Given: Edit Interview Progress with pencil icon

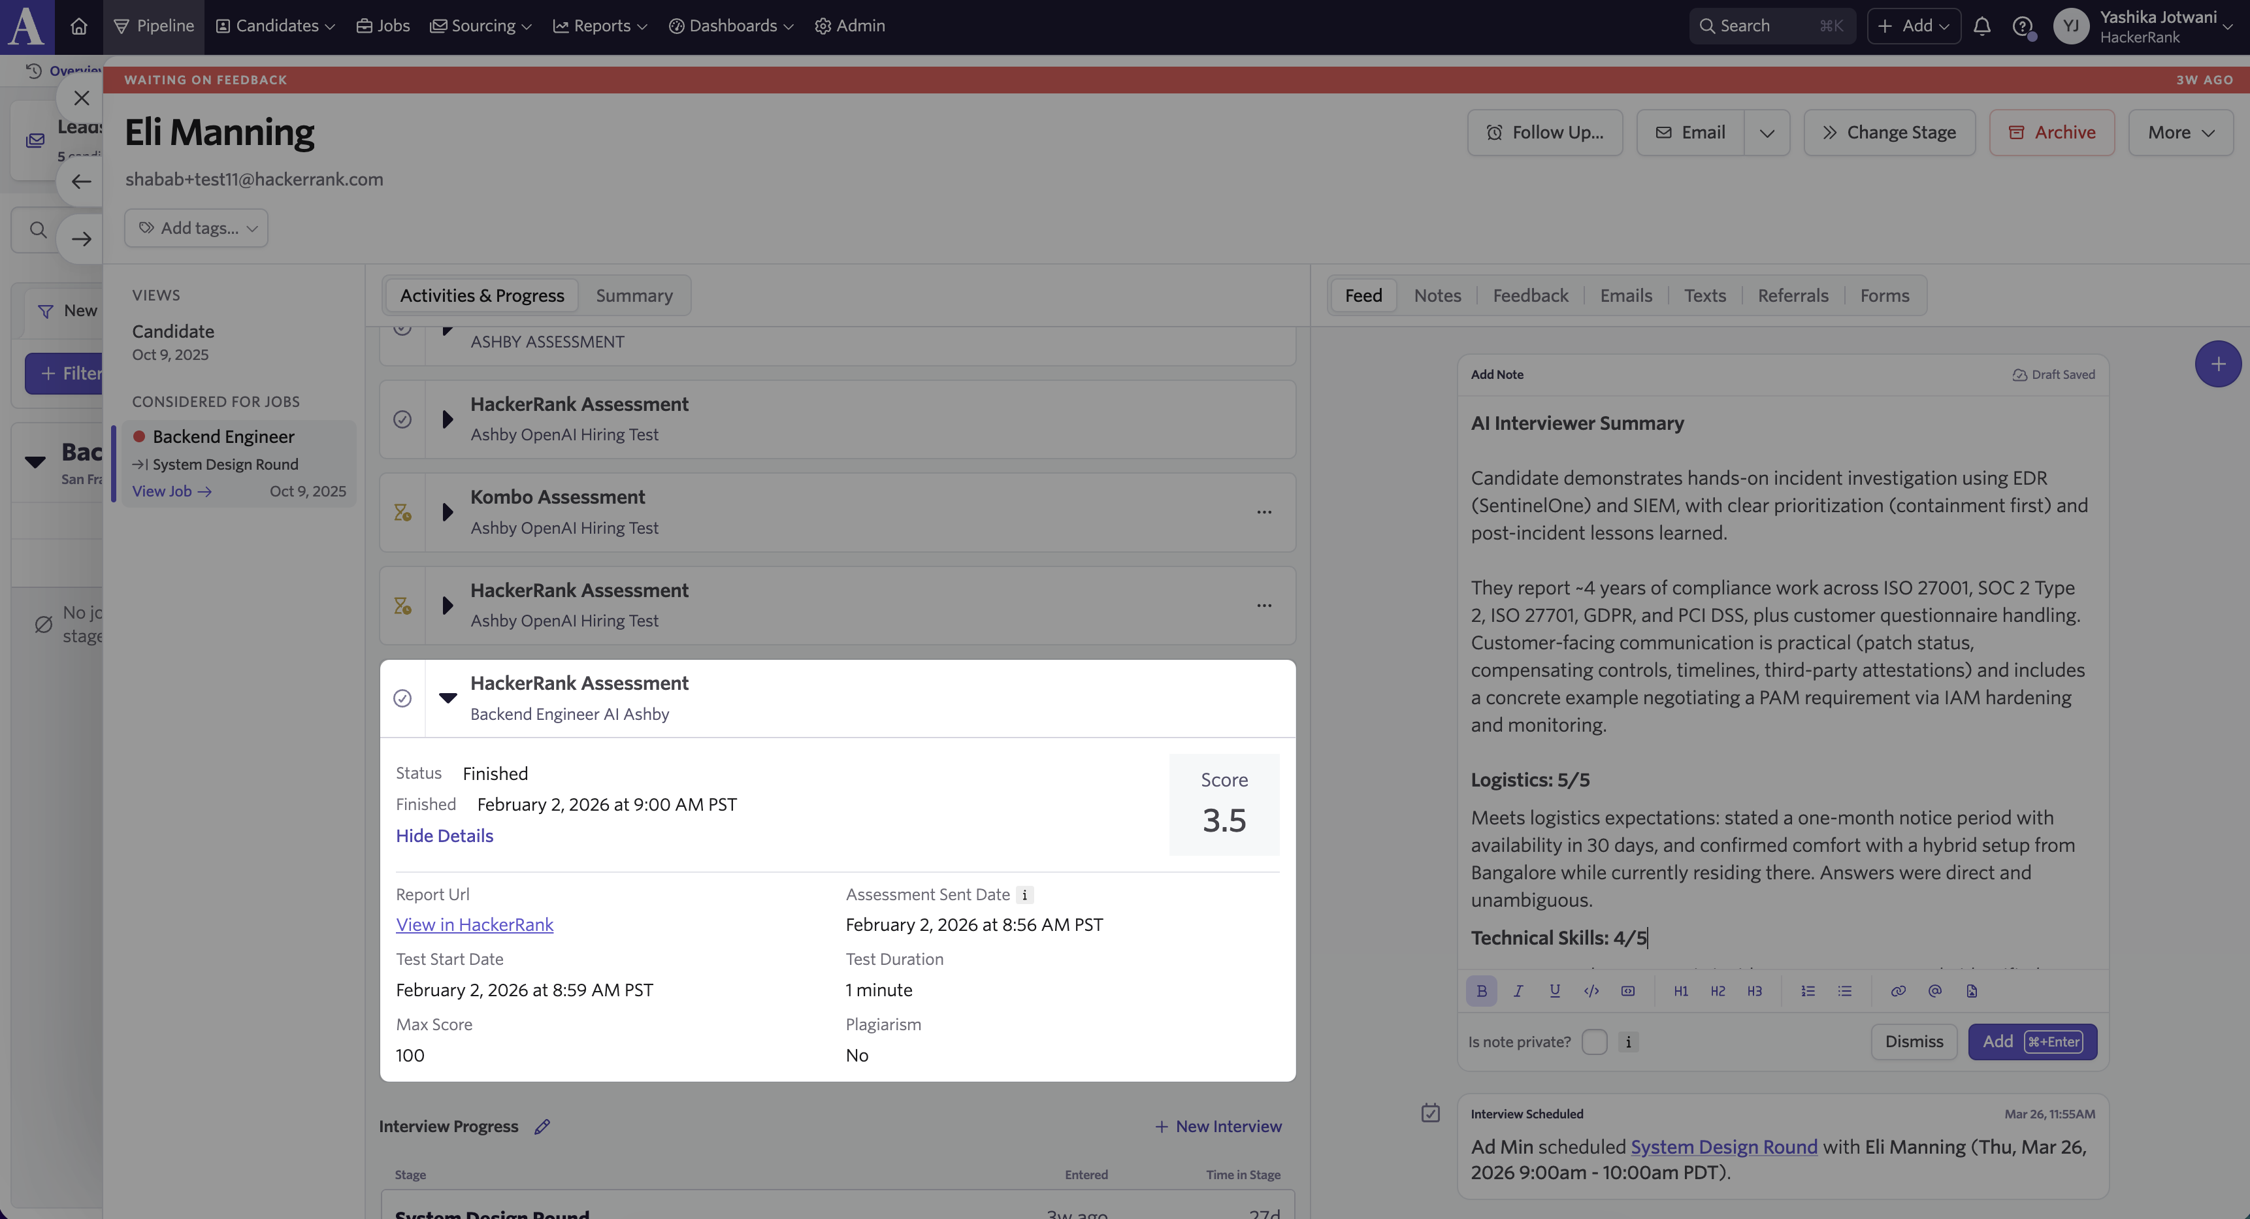Looking at the screenshot, I should [542, 1126].
